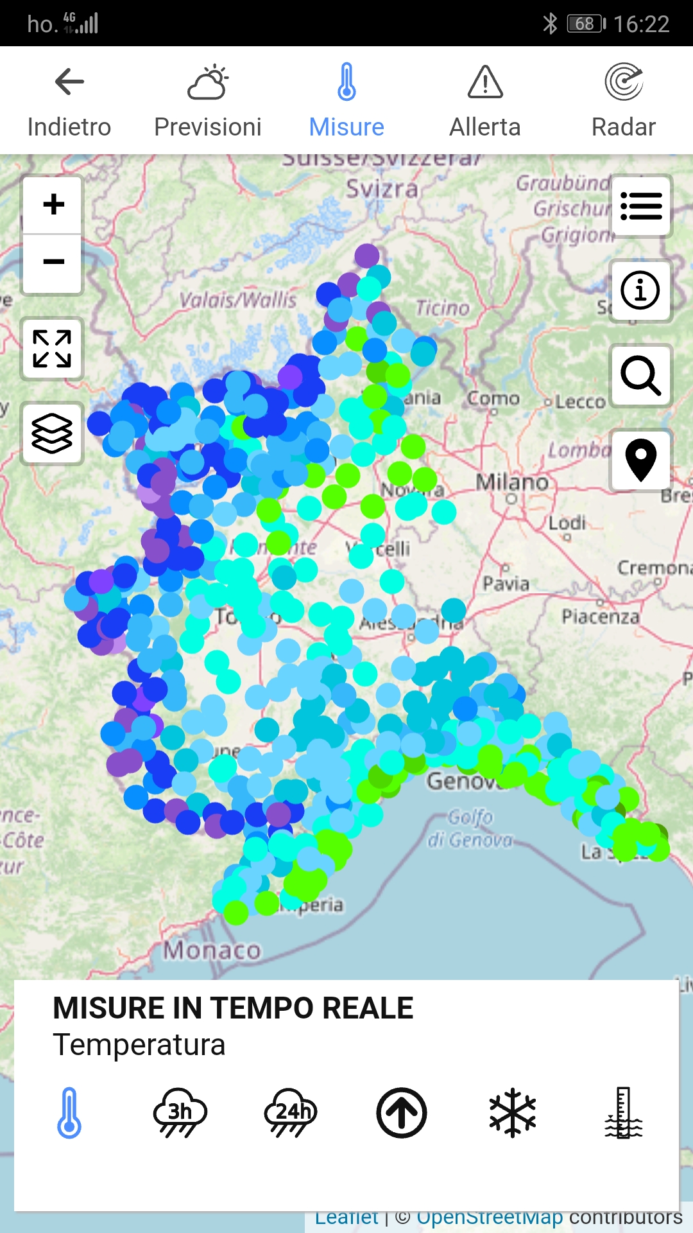Tap the Como label on the map

(493, 398)
